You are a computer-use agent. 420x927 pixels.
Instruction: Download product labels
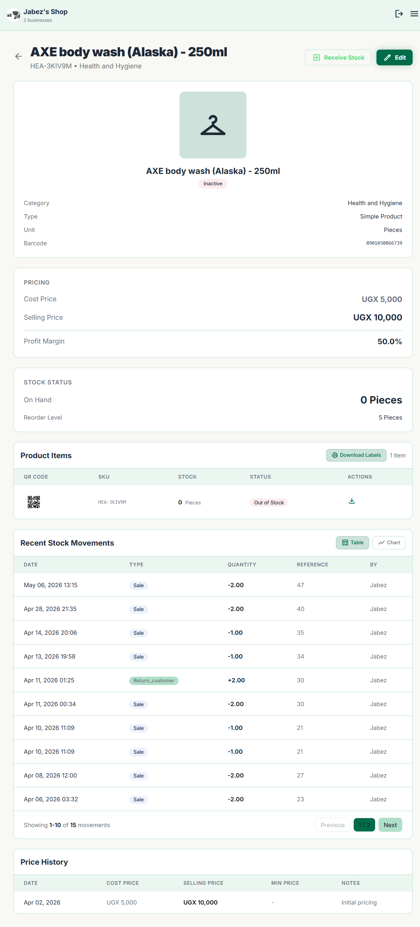pyautogui.click(x=356, y=455)
